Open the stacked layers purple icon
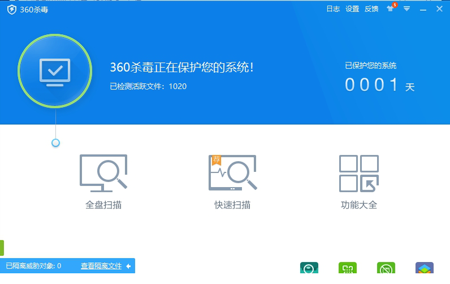450x284 pixels. (425, 268)
